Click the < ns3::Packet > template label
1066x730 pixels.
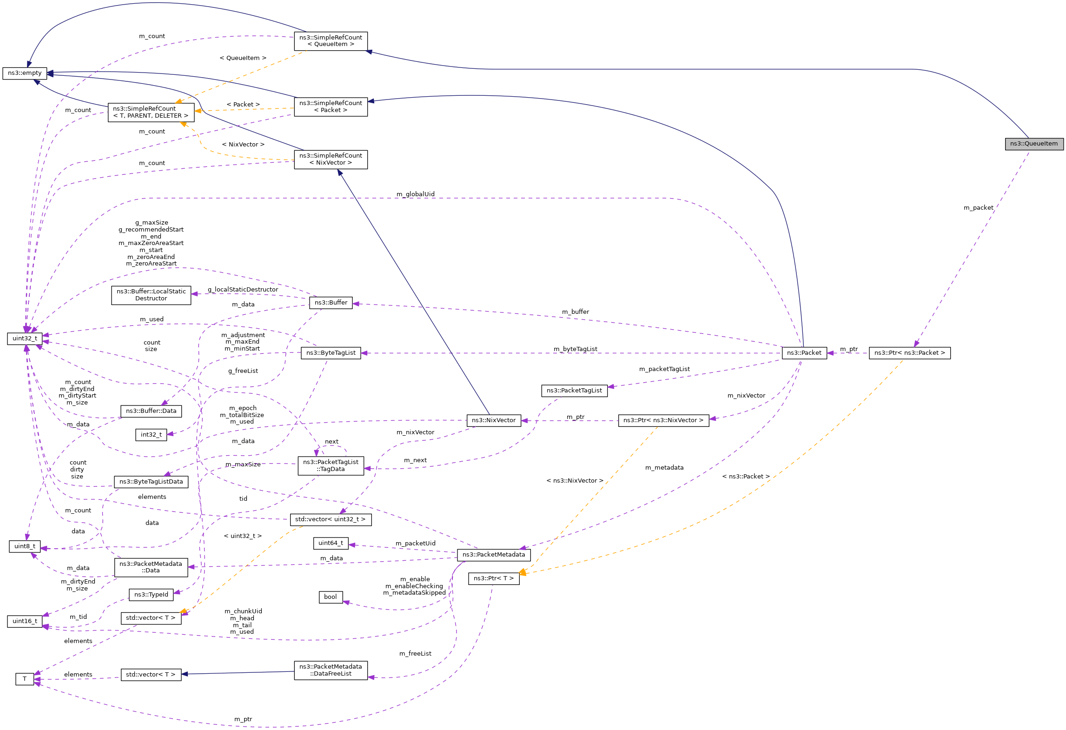click(x=746, y=477)
